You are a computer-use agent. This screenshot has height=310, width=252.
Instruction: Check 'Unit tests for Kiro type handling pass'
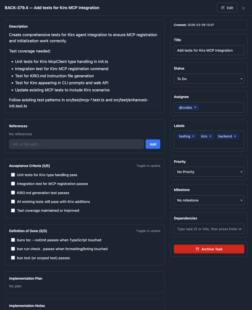click(x=13, y=175)
